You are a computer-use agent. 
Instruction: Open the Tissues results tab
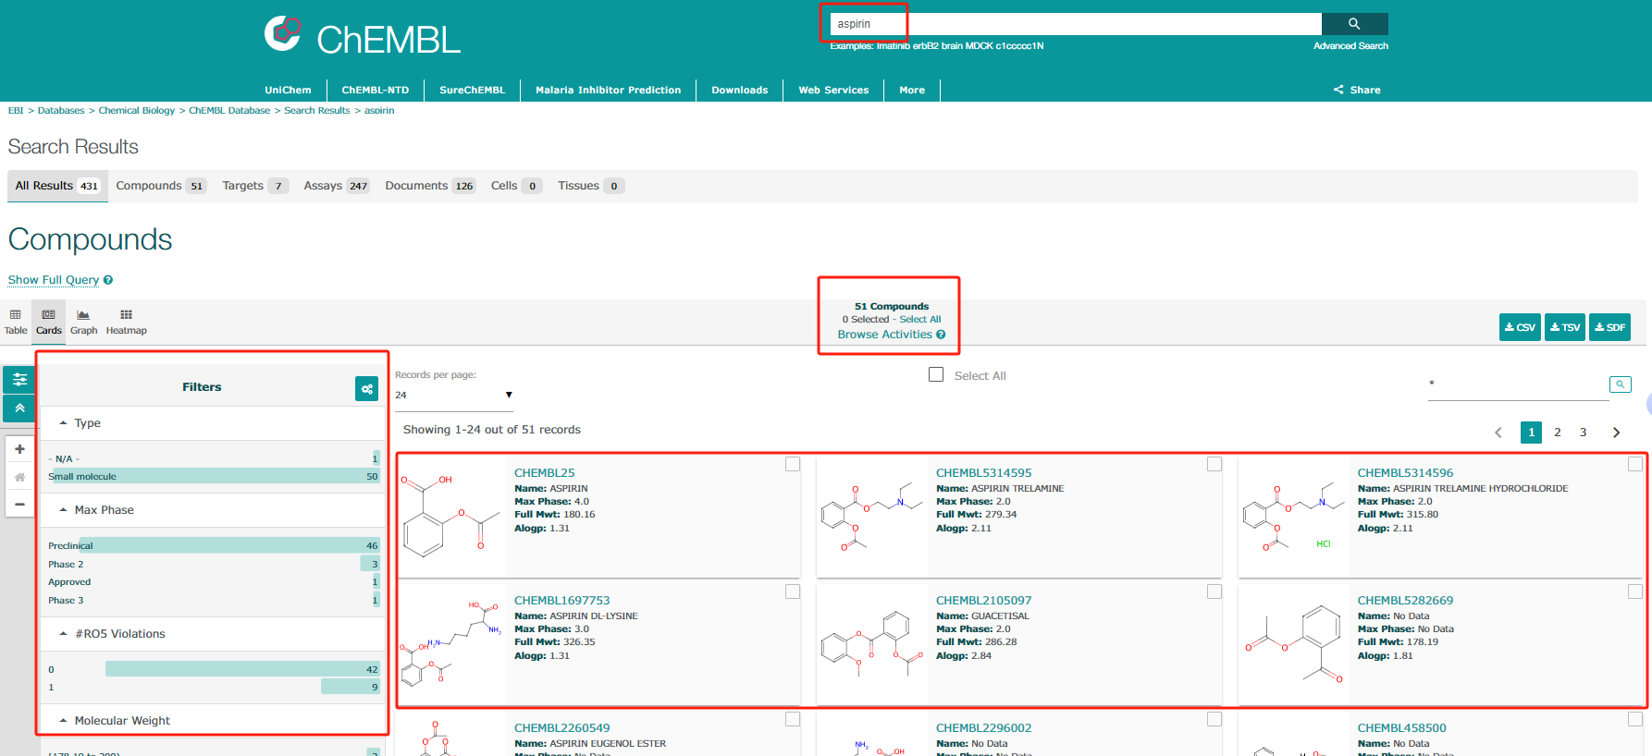(591, 186)
